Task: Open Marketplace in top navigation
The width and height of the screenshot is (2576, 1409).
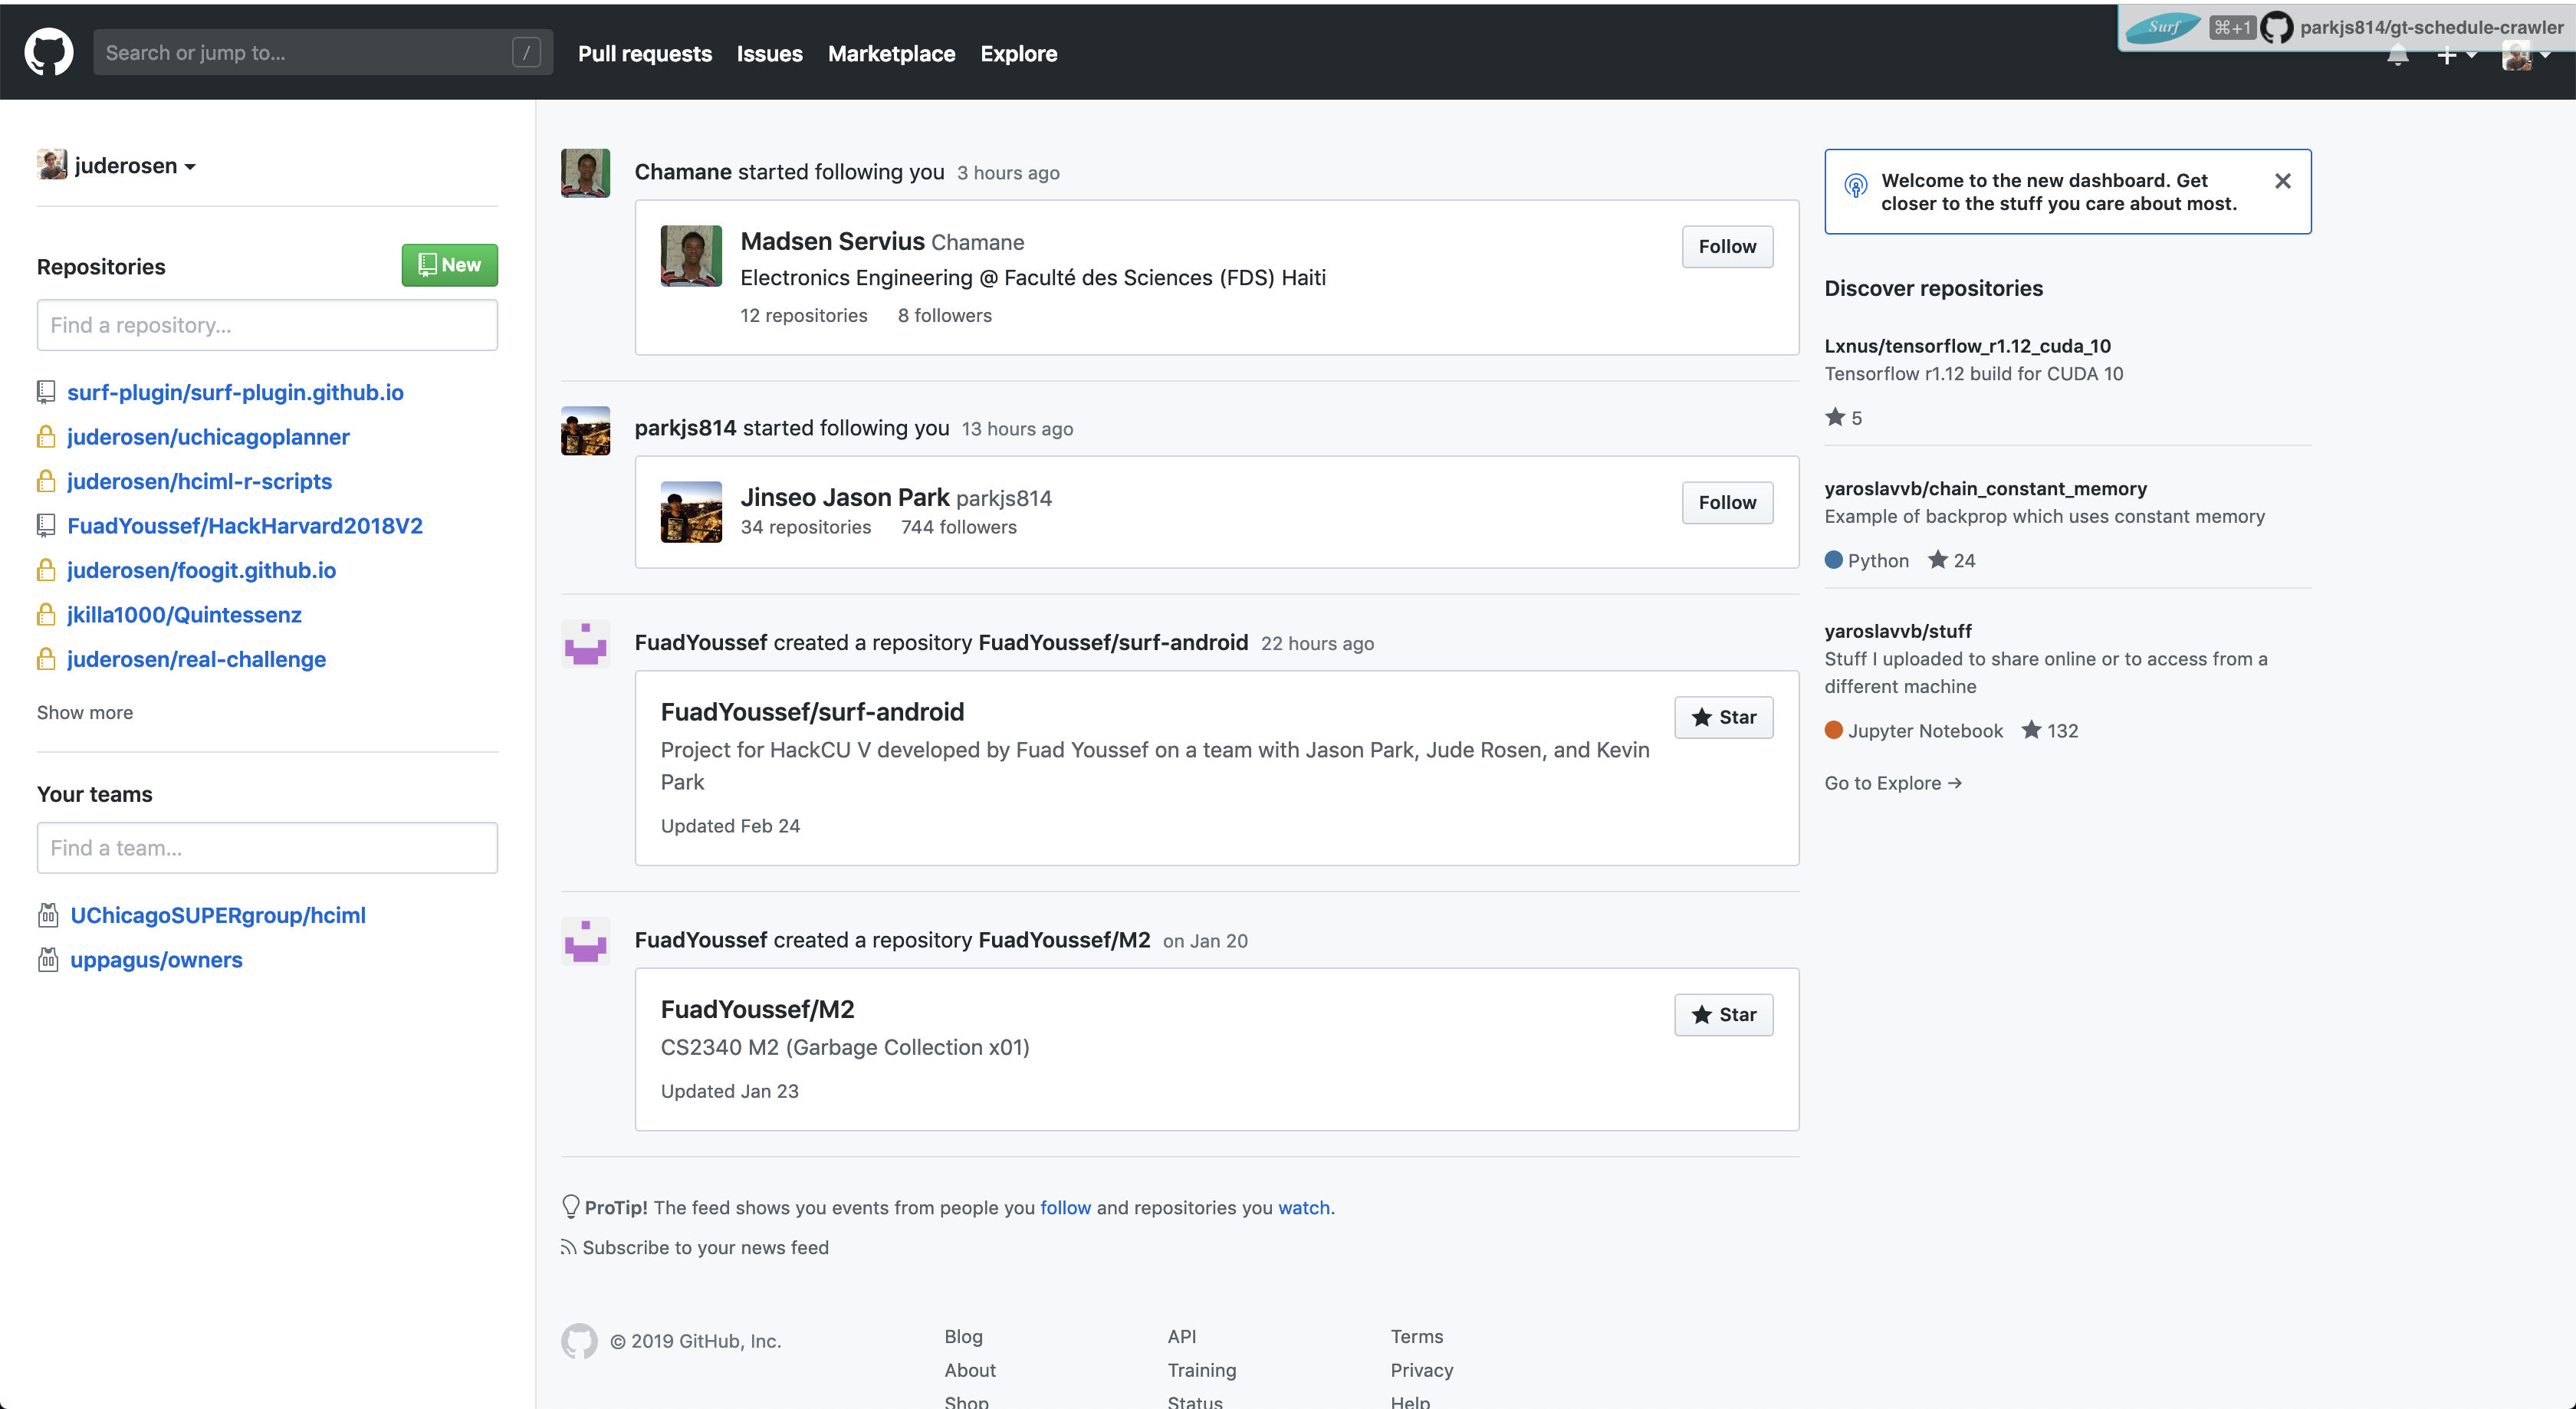Action: click(891, 54)
